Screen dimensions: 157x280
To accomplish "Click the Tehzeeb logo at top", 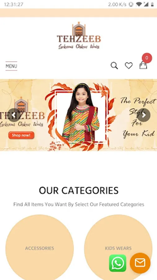I will [x=79, y=35].
